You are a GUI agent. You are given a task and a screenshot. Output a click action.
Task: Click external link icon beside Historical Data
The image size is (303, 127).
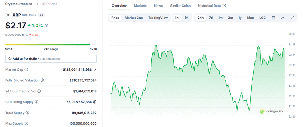224,6
